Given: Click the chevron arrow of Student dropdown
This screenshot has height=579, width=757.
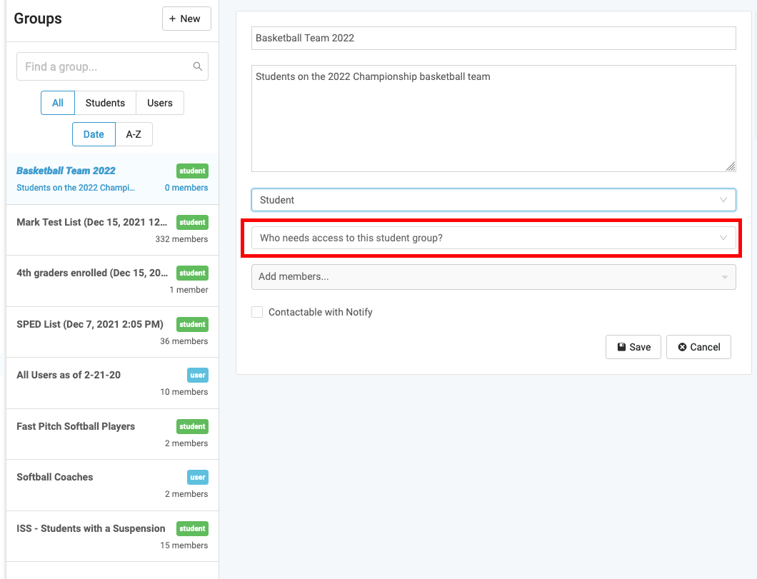Looking at the screenshot, I should (723, 200).
